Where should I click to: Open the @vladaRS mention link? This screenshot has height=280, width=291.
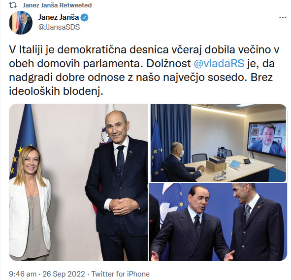pyautogui.click(x=219, y=64)
